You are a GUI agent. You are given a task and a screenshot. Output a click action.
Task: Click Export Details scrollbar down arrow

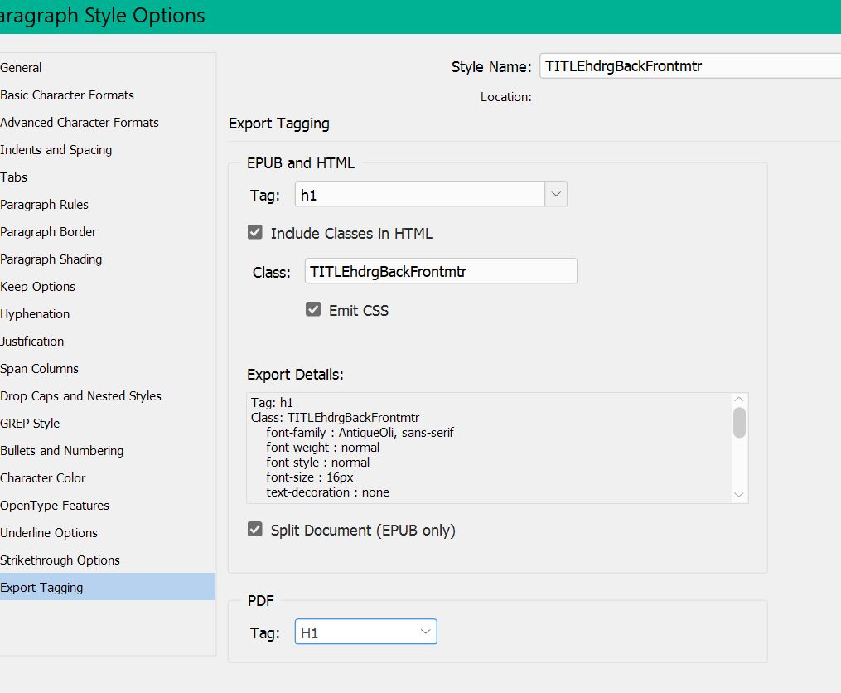click(739, 495)
